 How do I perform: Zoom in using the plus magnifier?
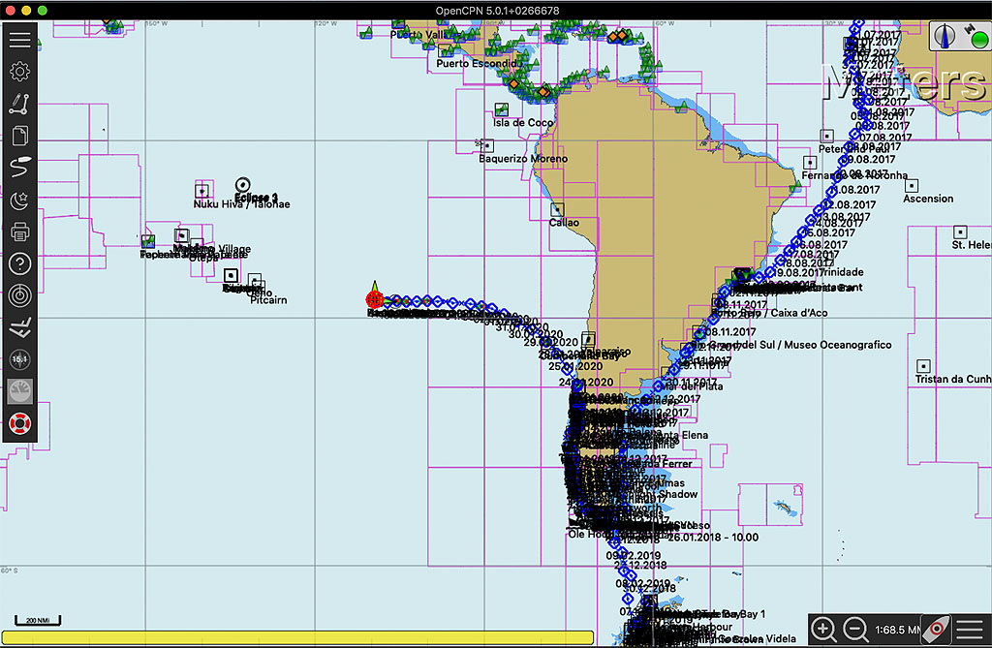pyautogui.click(x=822, y=629)
